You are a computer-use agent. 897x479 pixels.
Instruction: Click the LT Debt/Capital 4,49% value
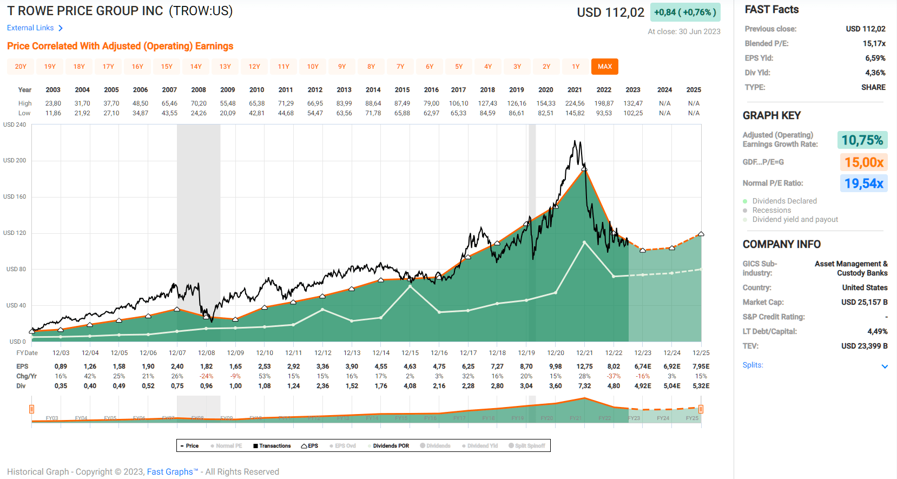tap(877, 331)
